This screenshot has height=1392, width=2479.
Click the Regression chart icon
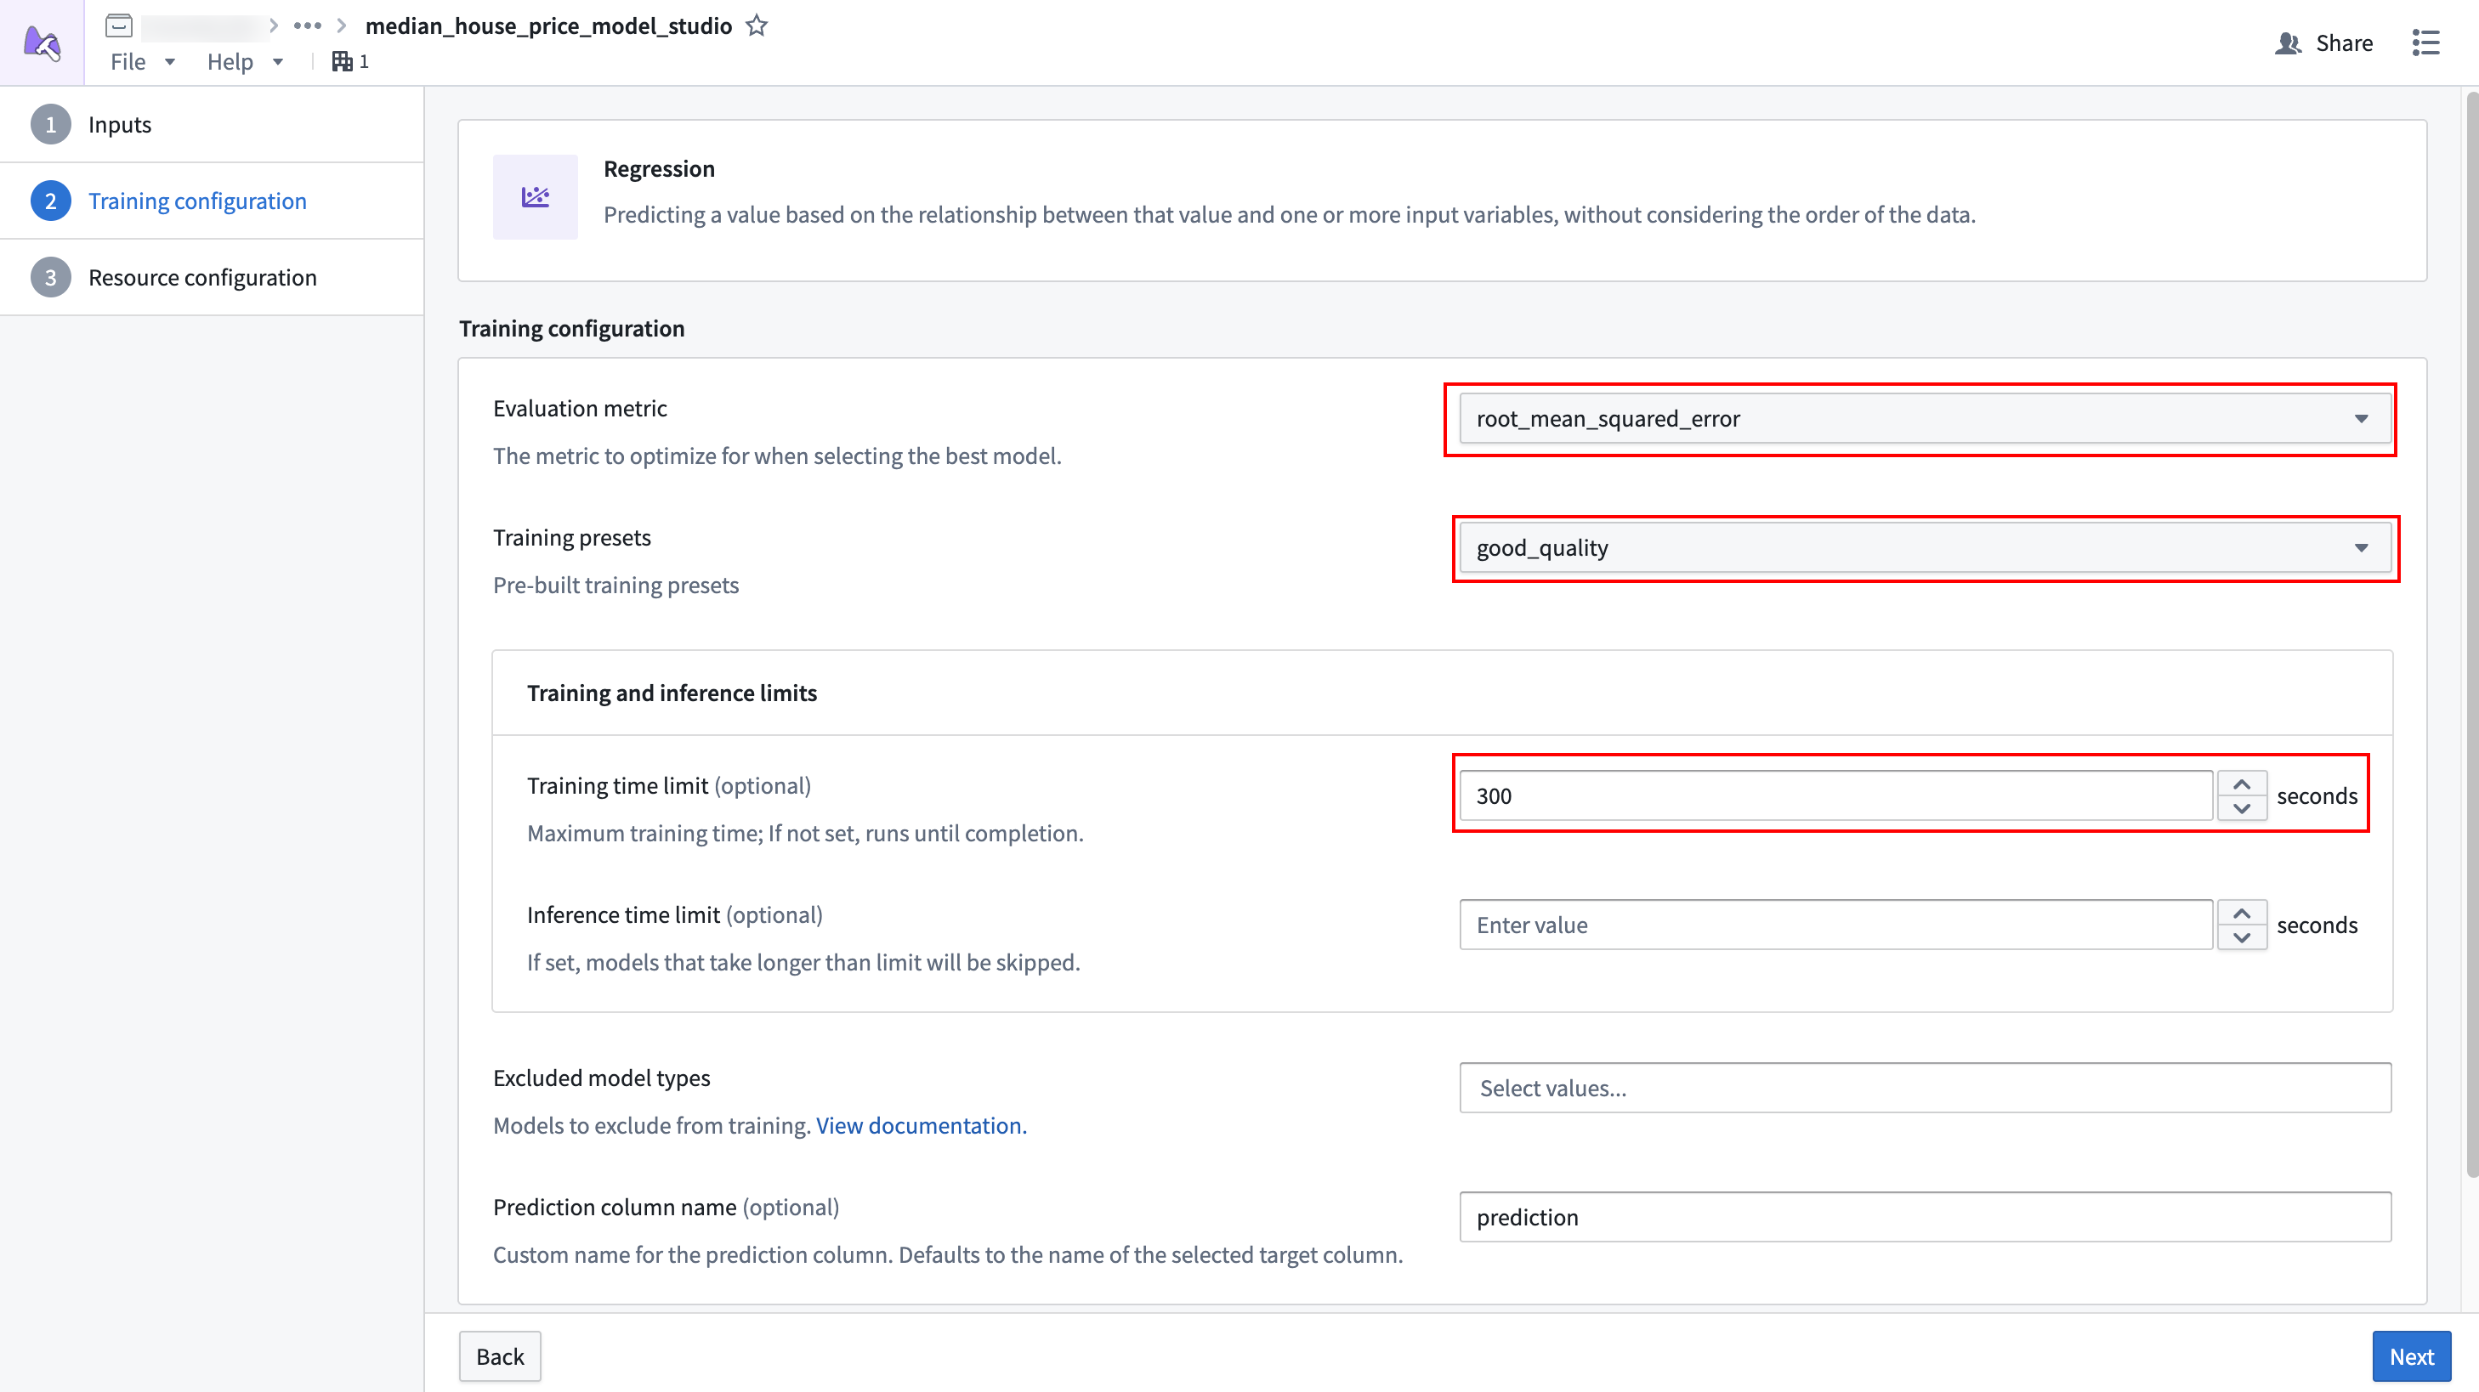tap(535, 197)
